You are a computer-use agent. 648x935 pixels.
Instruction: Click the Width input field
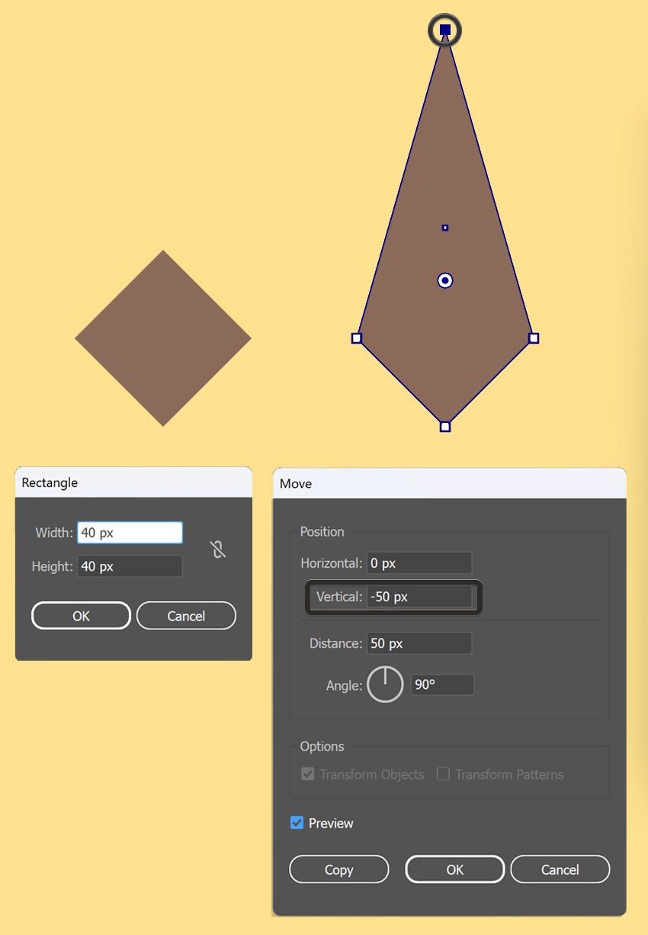[x=130, y=533]
